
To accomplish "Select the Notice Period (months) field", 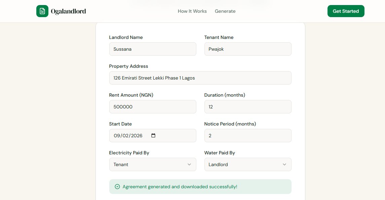I will tap(248, 136).
